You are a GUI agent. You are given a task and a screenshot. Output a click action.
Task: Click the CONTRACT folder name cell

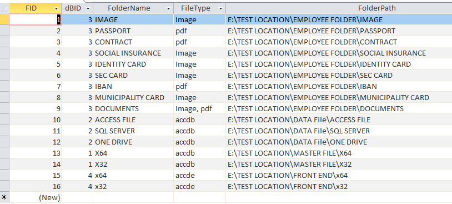[133, 42]
